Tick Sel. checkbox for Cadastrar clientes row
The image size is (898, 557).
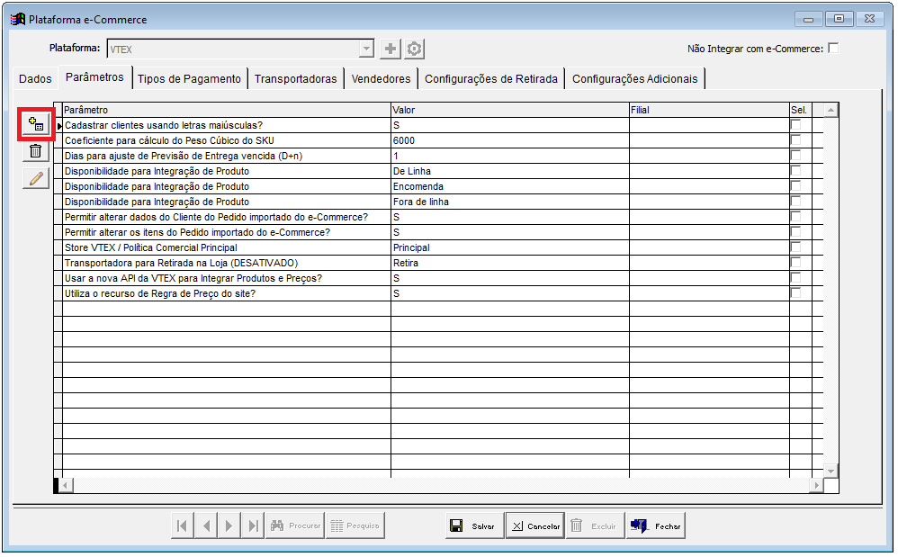click(x=795, y=125)
